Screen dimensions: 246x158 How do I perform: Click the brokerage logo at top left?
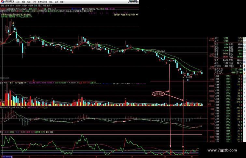7,2
